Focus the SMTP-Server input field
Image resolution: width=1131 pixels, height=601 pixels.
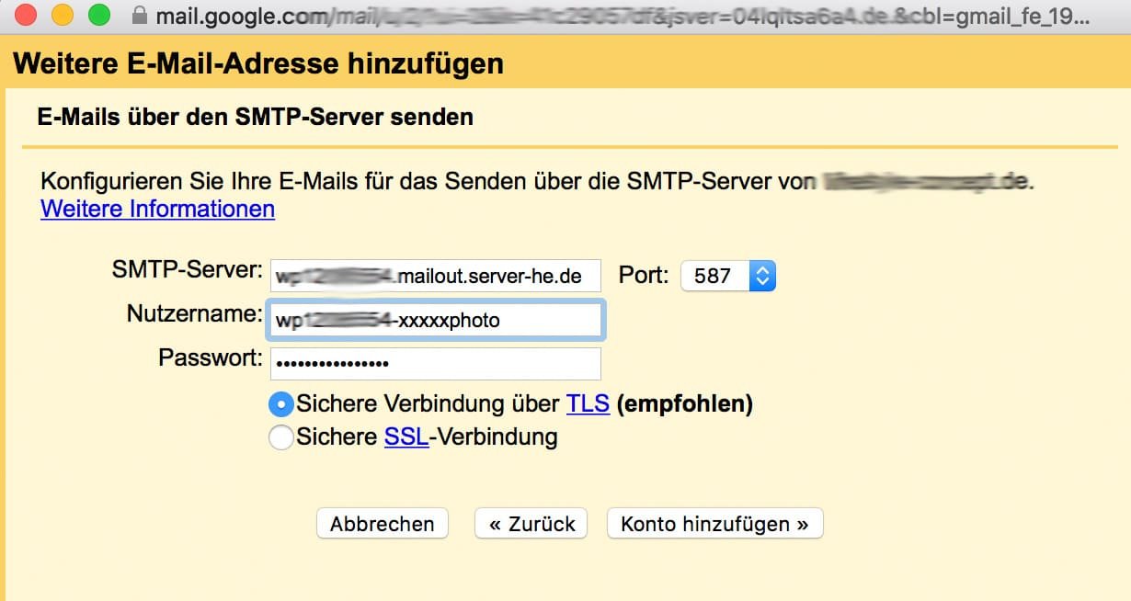(436, 276)
